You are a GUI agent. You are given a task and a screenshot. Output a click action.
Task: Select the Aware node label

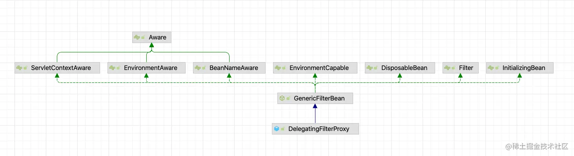point(157,38)
